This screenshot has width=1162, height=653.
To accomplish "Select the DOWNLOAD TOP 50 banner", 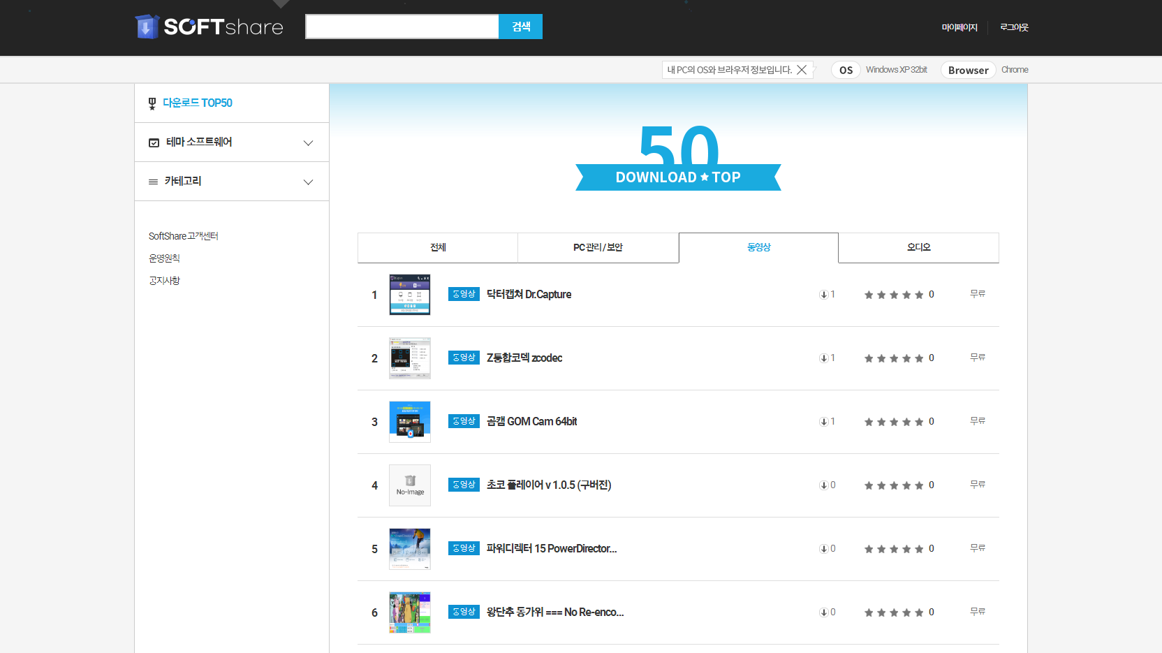I will (x=678, y=158).
